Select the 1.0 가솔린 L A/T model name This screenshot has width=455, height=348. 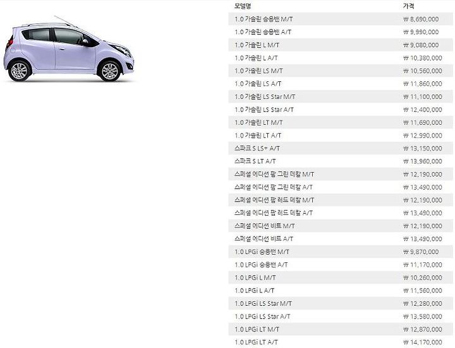pos(256,58)
